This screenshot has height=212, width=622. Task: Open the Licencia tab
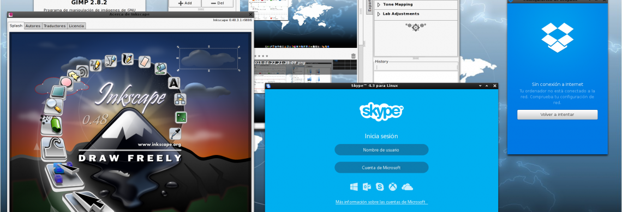pyautogui.click(x=76, y=26)
